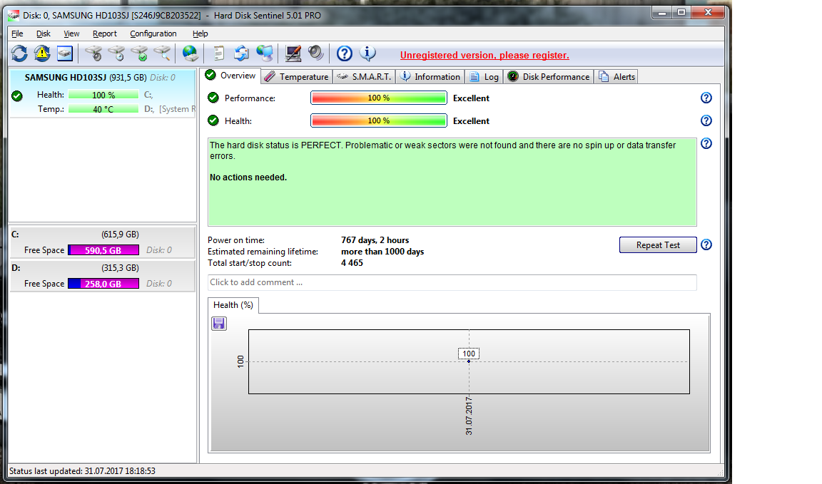Click the more than 1000 days value
The width and height of the screenshot is (822, 484).
pyautogui.click(x=382, y=252)
